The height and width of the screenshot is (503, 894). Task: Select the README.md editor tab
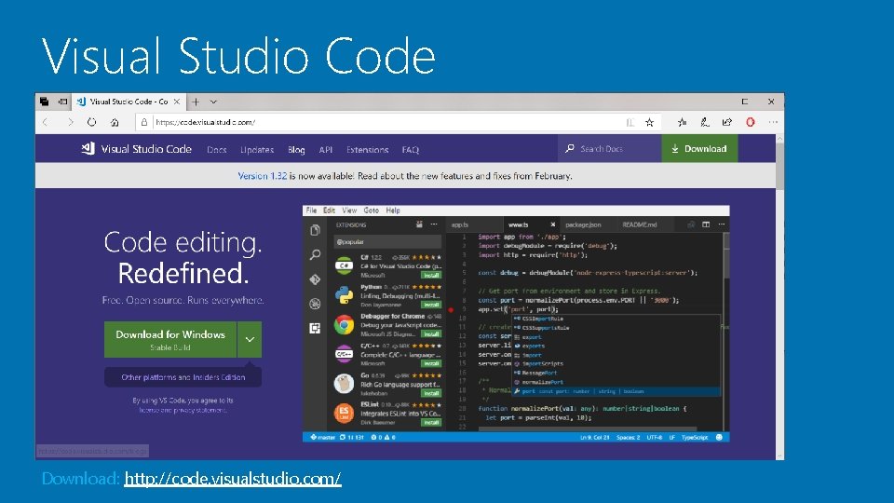coord(640,224)
